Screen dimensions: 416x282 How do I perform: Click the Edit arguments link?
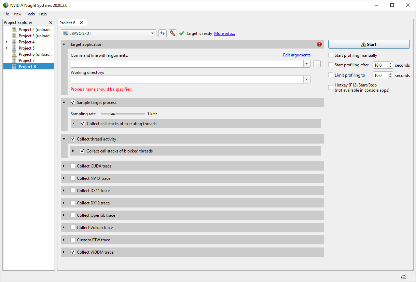tap(297, 55)
